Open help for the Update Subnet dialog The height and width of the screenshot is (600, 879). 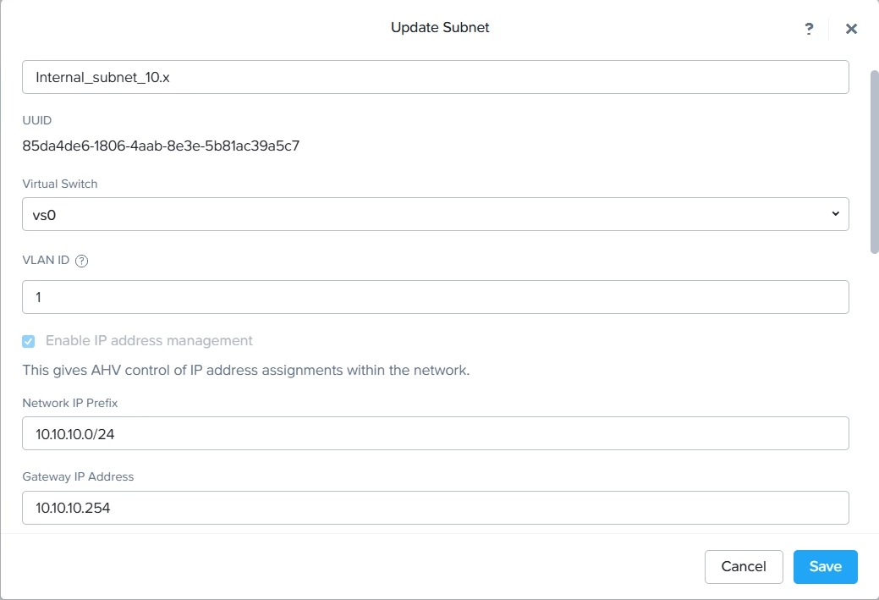coord(809,29)
